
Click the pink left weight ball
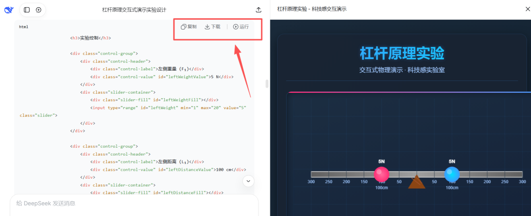[382, 174]
